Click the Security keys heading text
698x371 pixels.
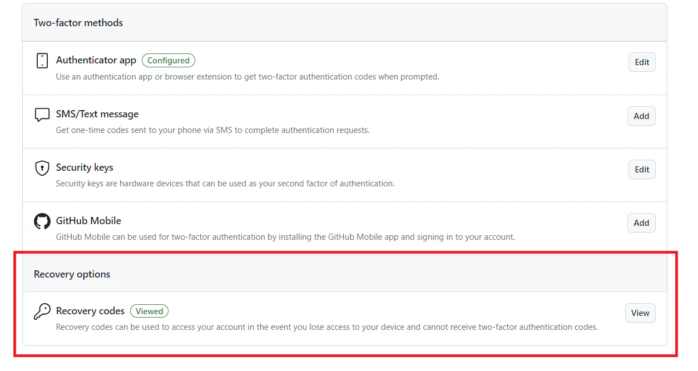pos(85,167)
